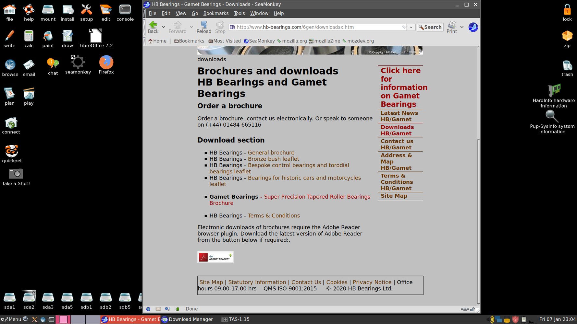Switch to the pink highlighted desktop pager
This screenshot has height=324, width=577.
[63, 319]
